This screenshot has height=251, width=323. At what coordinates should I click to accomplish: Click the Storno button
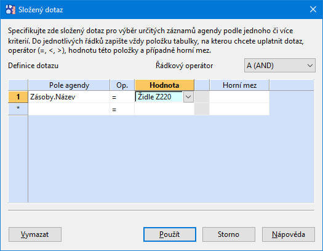pos(229,234)
